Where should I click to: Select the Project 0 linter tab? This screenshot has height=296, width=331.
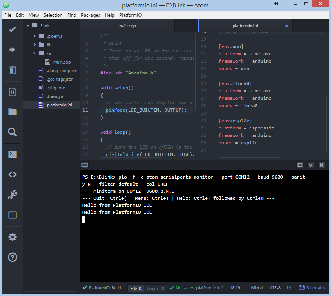pyautogui.click(x=156, y=289)
